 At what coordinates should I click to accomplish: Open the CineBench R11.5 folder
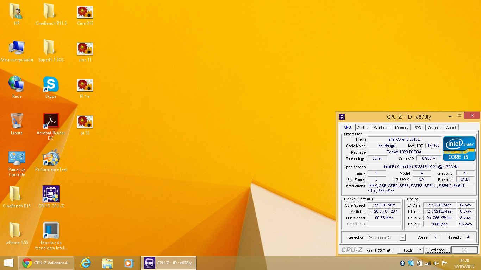coord(51,14)
